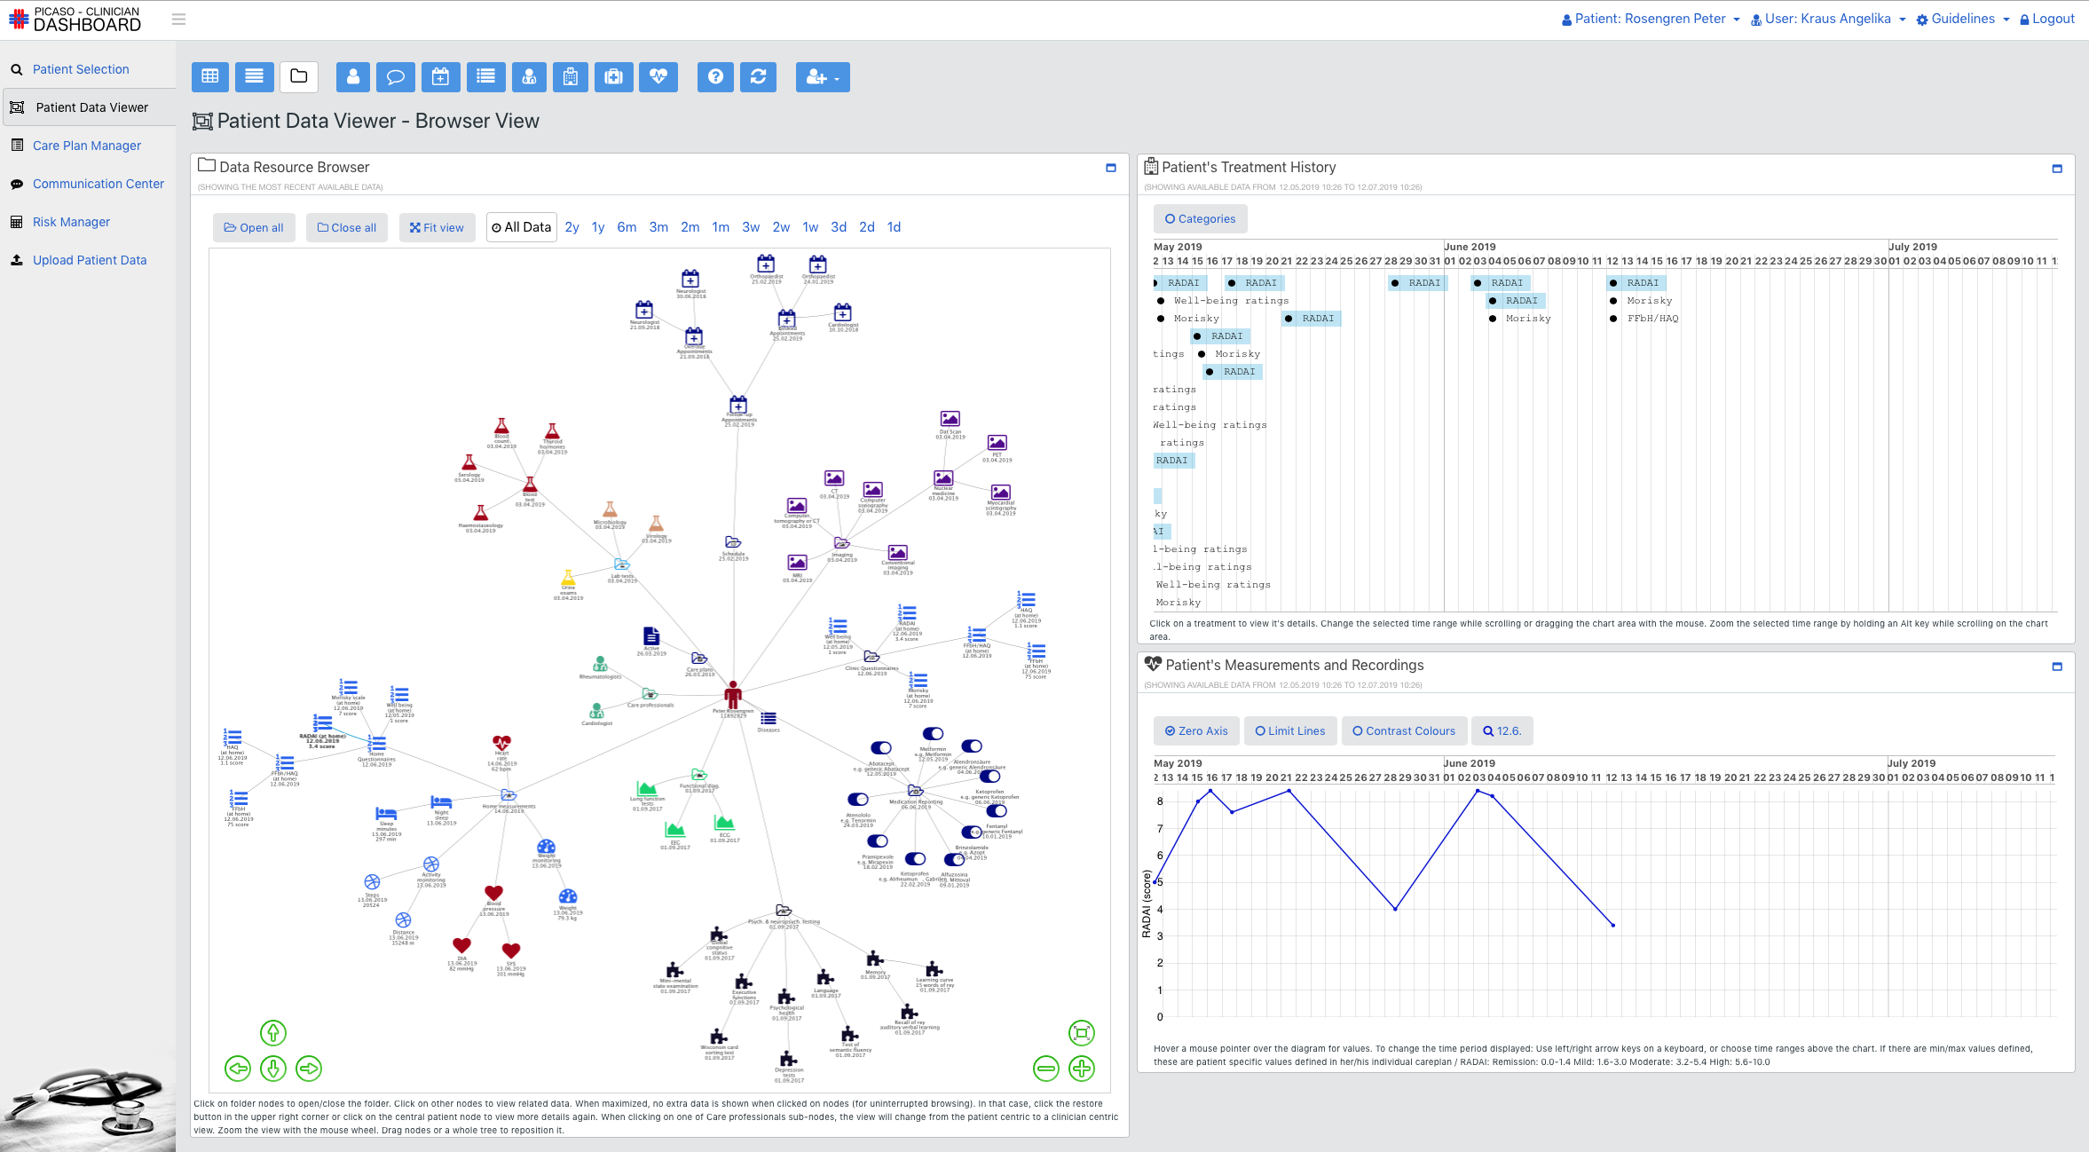Click the question mark help icon

coord(715,77)
